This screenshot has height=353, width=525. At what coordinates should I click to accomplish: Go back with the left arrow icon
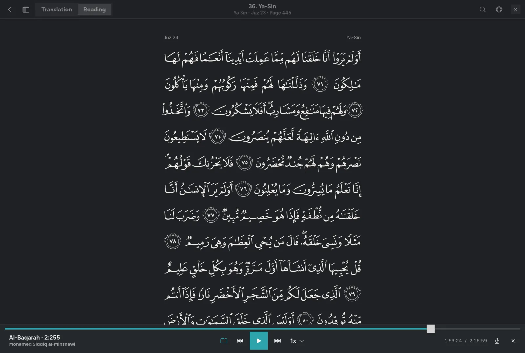click(10, 10)
